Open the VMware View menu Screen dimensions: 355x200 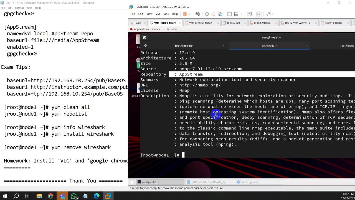149,14
